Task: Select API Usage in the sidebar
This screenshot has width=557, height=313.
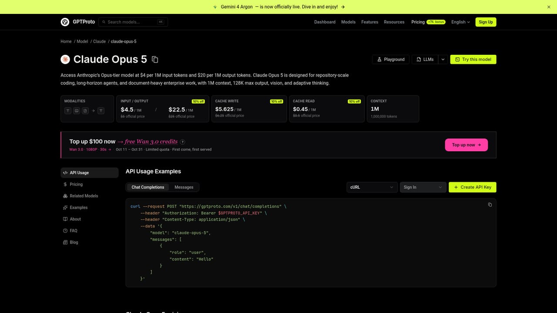Action: (x=90, y=173)
